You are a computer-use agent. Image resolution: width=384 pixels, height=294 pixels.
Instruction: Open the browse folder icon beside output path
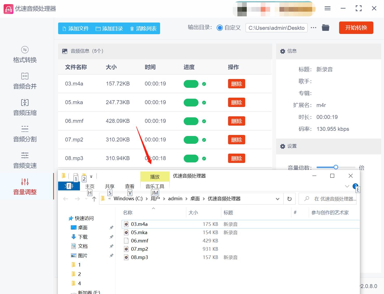tap(325, 28)
